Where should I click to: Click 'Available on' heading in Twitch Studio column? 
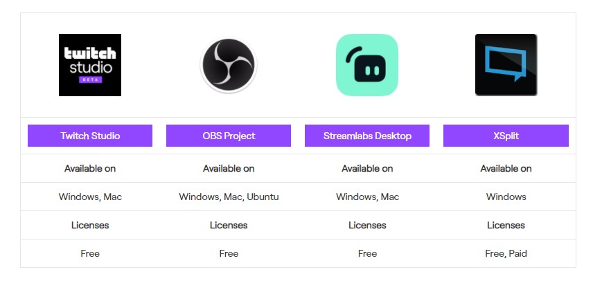[x=90, y=168]
